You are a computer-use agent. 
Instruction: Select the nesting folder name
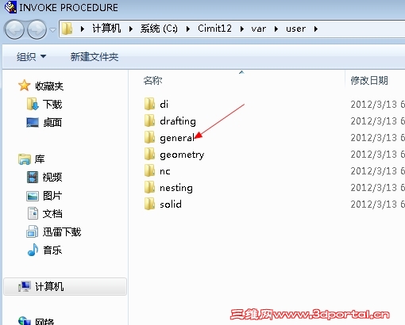176,188
